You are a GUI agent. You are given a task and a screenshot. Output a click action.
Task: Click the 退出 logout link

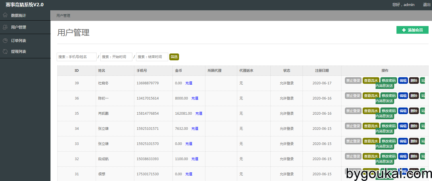click(x=427, y=5)
